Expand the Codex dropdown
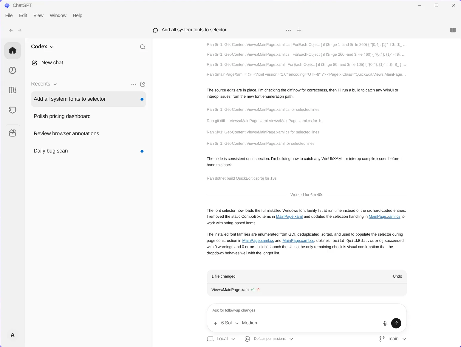 point(42,47)
